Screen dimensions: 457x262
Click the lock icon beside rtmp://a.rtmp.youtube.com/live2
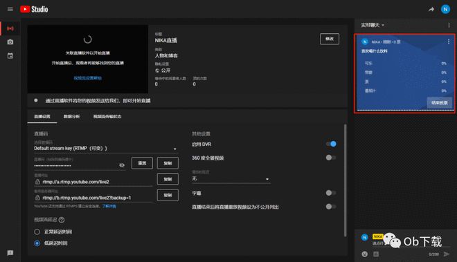pyautogui.click(x=37, y=182)
